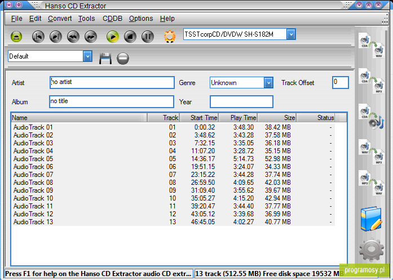Click the CDA to WAV conversion icon
The image size is (393, 280).
[x=372, y=45]
